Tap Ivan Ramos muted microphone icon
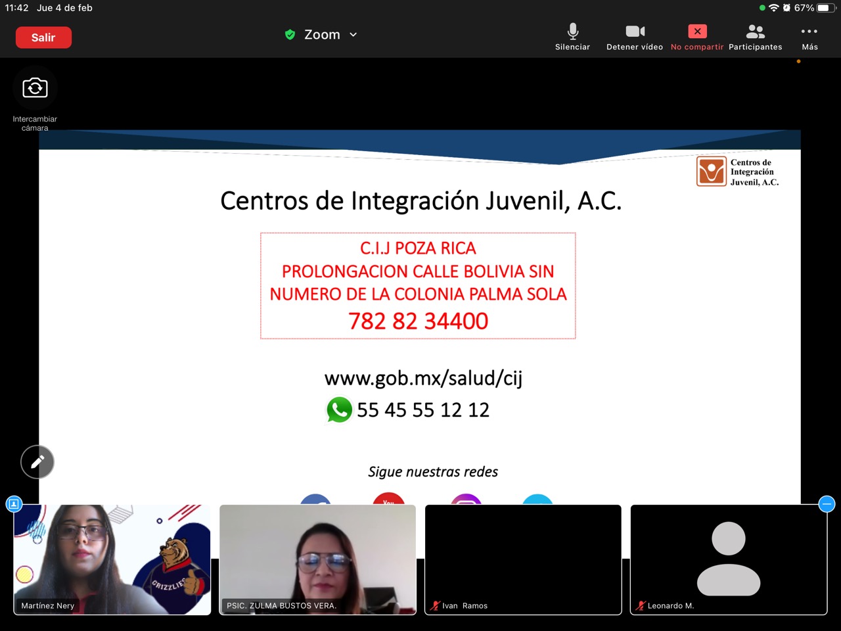The image size is (841, 631). tap(435, 605)
